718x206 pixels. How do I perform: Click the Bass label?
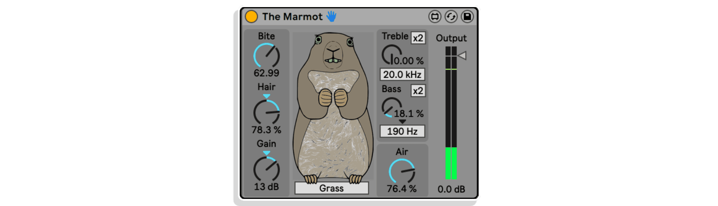coord(391,89)
